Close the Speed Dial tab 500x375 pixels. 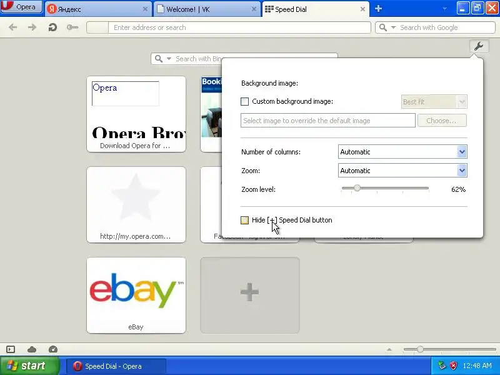point(362,9)
